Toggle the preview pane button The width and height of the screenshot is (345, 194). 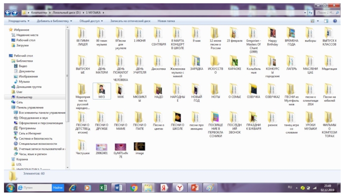tap(326, 21)
